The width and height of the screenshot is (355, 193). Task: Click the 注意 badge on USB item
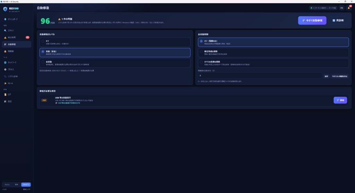(44, 100)
